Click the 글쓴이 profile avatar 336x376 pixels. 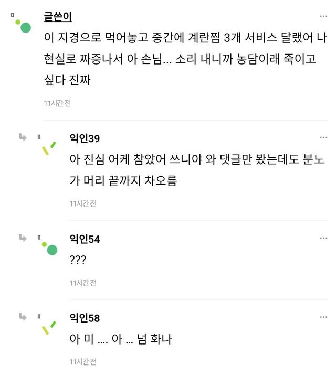(x=23, y=25)
